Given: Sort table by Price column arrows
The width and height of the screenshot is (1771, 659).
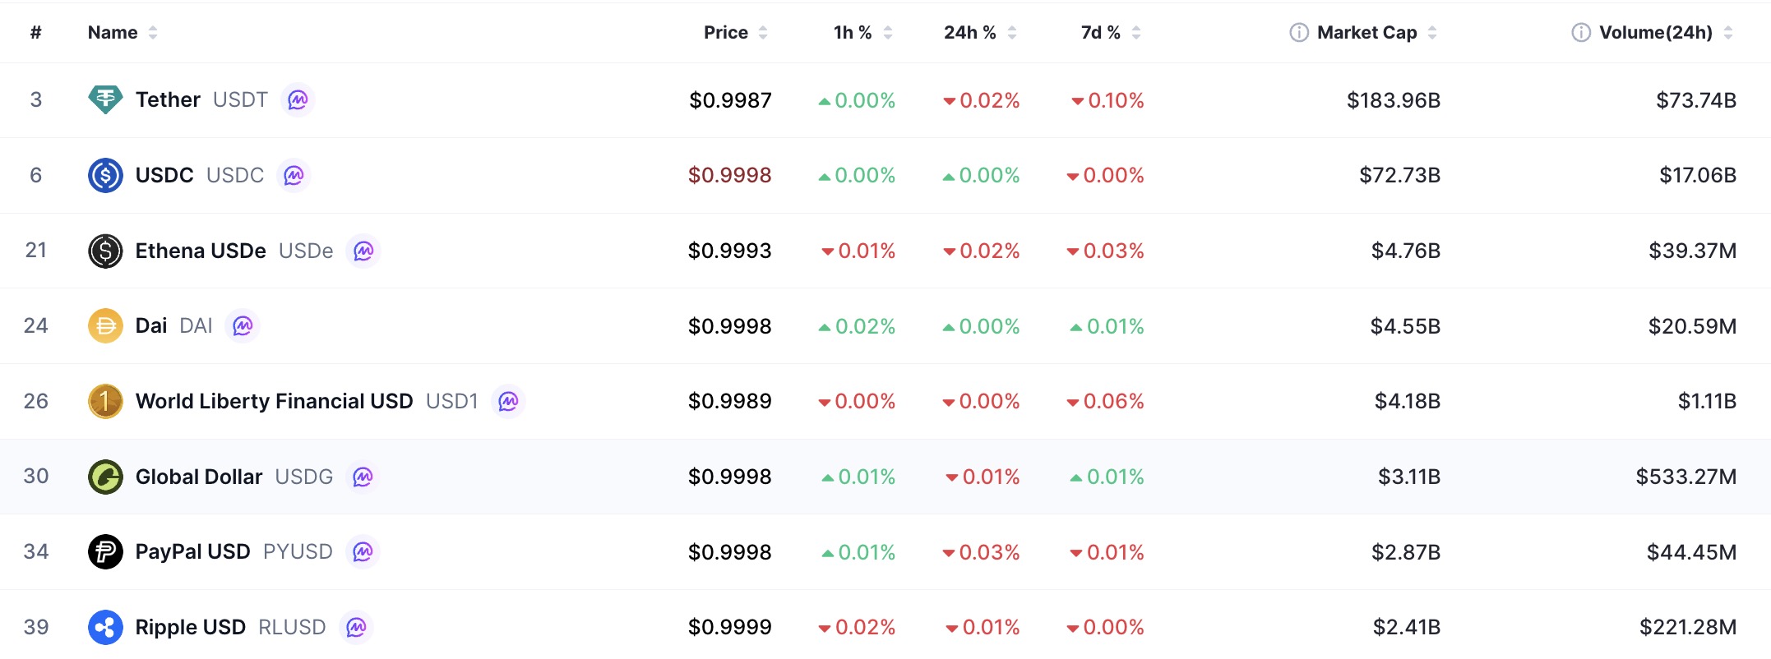Looking at the screenshot, I should coord(763,33).
